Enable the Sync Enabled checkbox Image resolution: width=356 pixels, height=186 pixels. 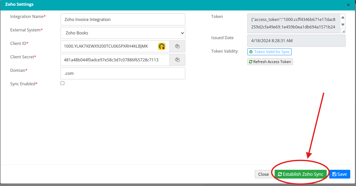(x=63, y=83)
